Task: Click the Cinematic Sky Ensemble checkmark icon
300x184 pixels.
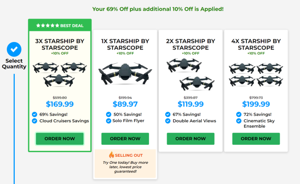Action: coord(239,121)
